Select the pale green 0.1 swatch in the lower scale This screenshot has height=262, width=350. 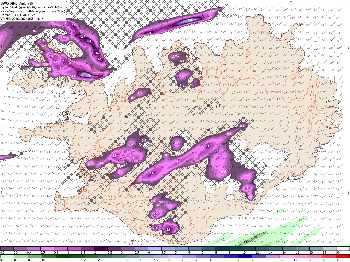(x=7, y=256)
